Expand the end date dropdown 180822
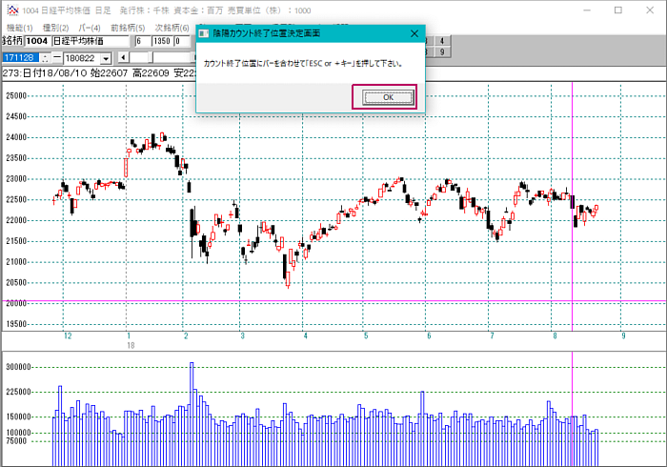This screenshot has height=467, width=667. [106, 58]
